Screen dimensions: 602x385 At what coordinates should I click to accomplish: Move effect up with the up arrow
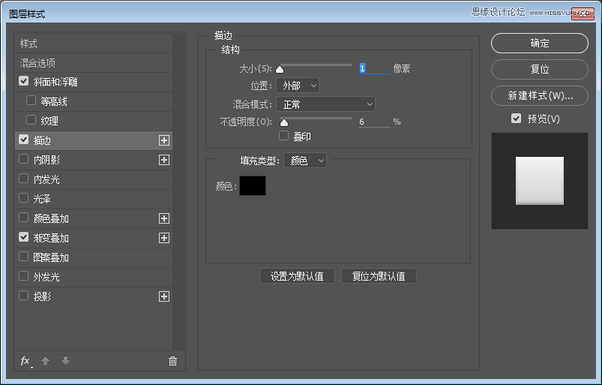tap(45, 361)
